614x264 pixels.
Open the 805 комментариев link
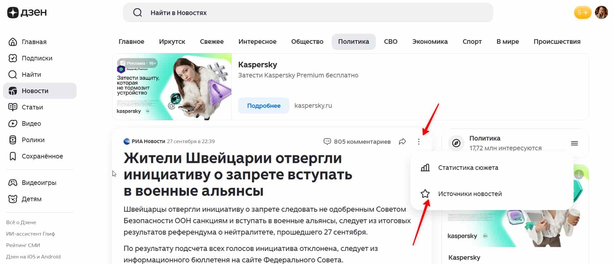[x=357, y=141]
